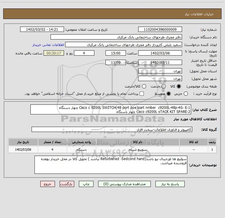Click the goods group field کامپیوتر و فناوری

[x=112, y=129]
